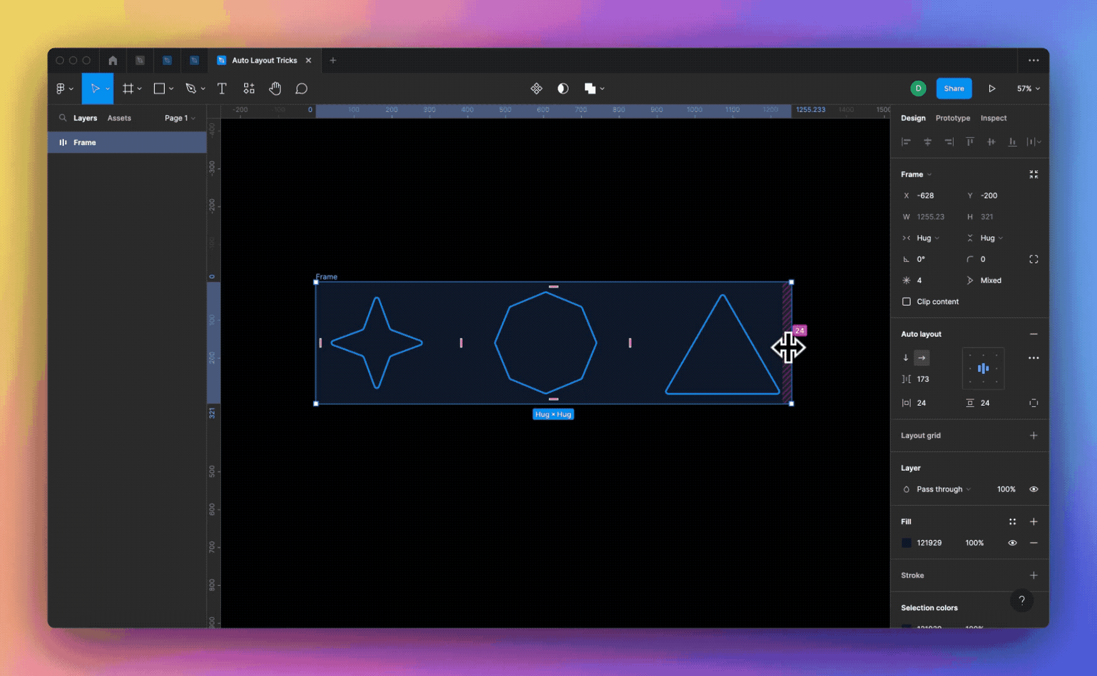Screen dimensions: 1097x676
Task: Open the Boolean groups dropdown arrow
Action: [602, 89]
